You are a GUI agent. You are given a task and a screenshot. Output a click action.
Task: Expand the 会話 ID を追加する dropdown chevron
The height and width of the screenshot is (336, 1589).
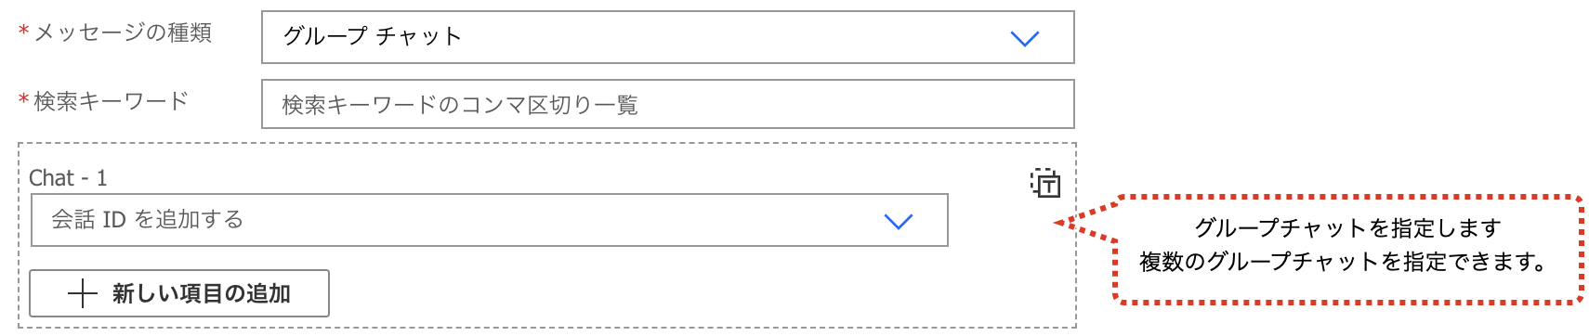[899, 221]
